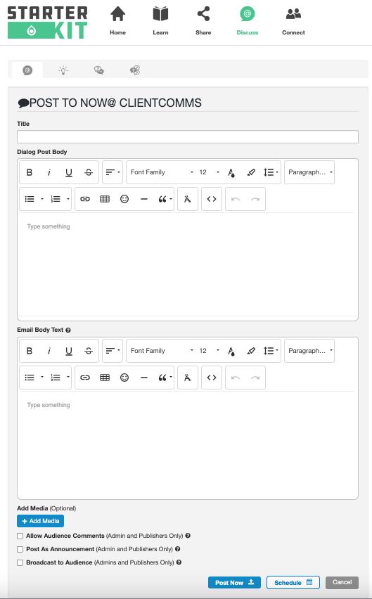Open Paragraph format dropdown in Dialog Post Body
The height and width of the screenshot is (599, 372).
pyautogui.click(x=309, y=172)
